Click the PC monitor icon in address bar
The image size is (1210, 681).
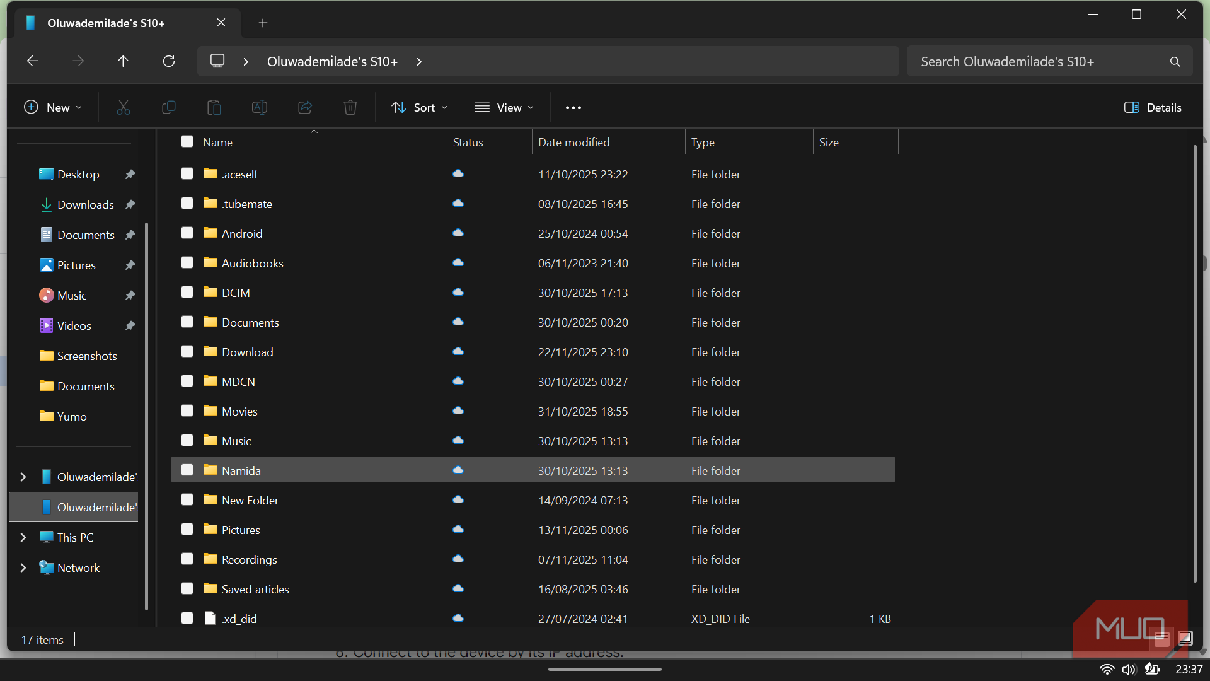(217, 61)
